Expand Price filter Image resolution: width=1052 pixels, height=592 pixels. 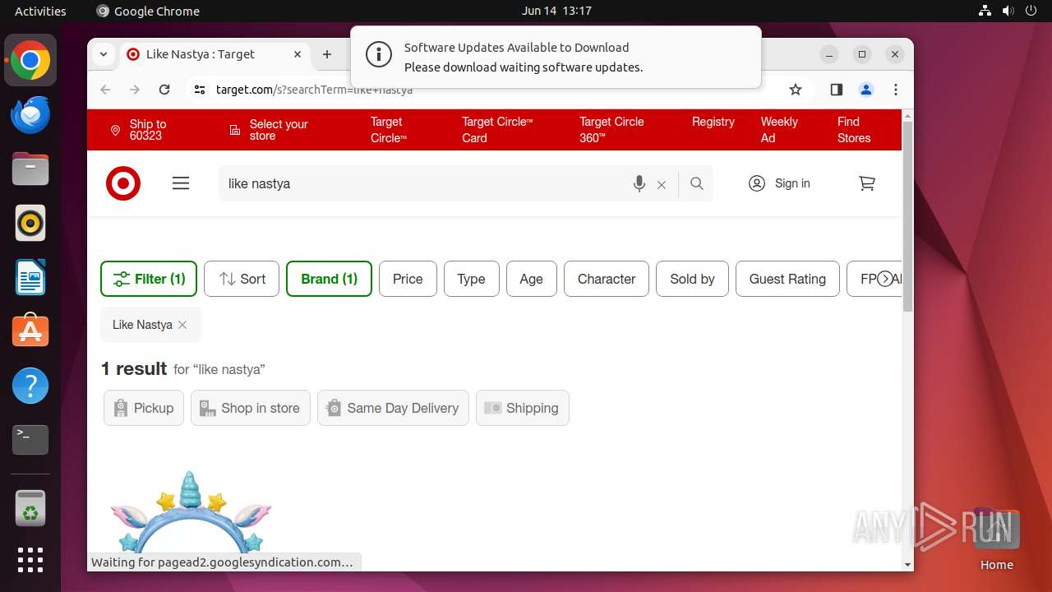(x=408, y=279)
